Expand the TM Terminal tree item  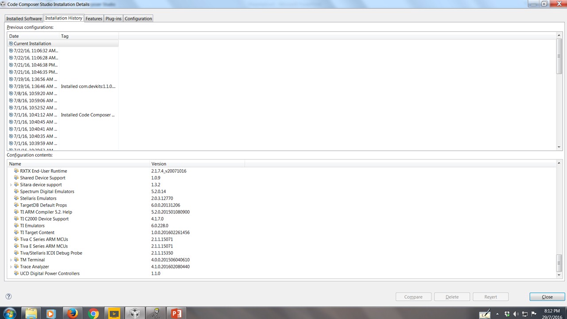[11, 260]
